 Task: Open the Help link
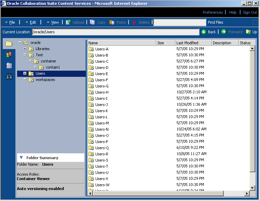(233, 12)
